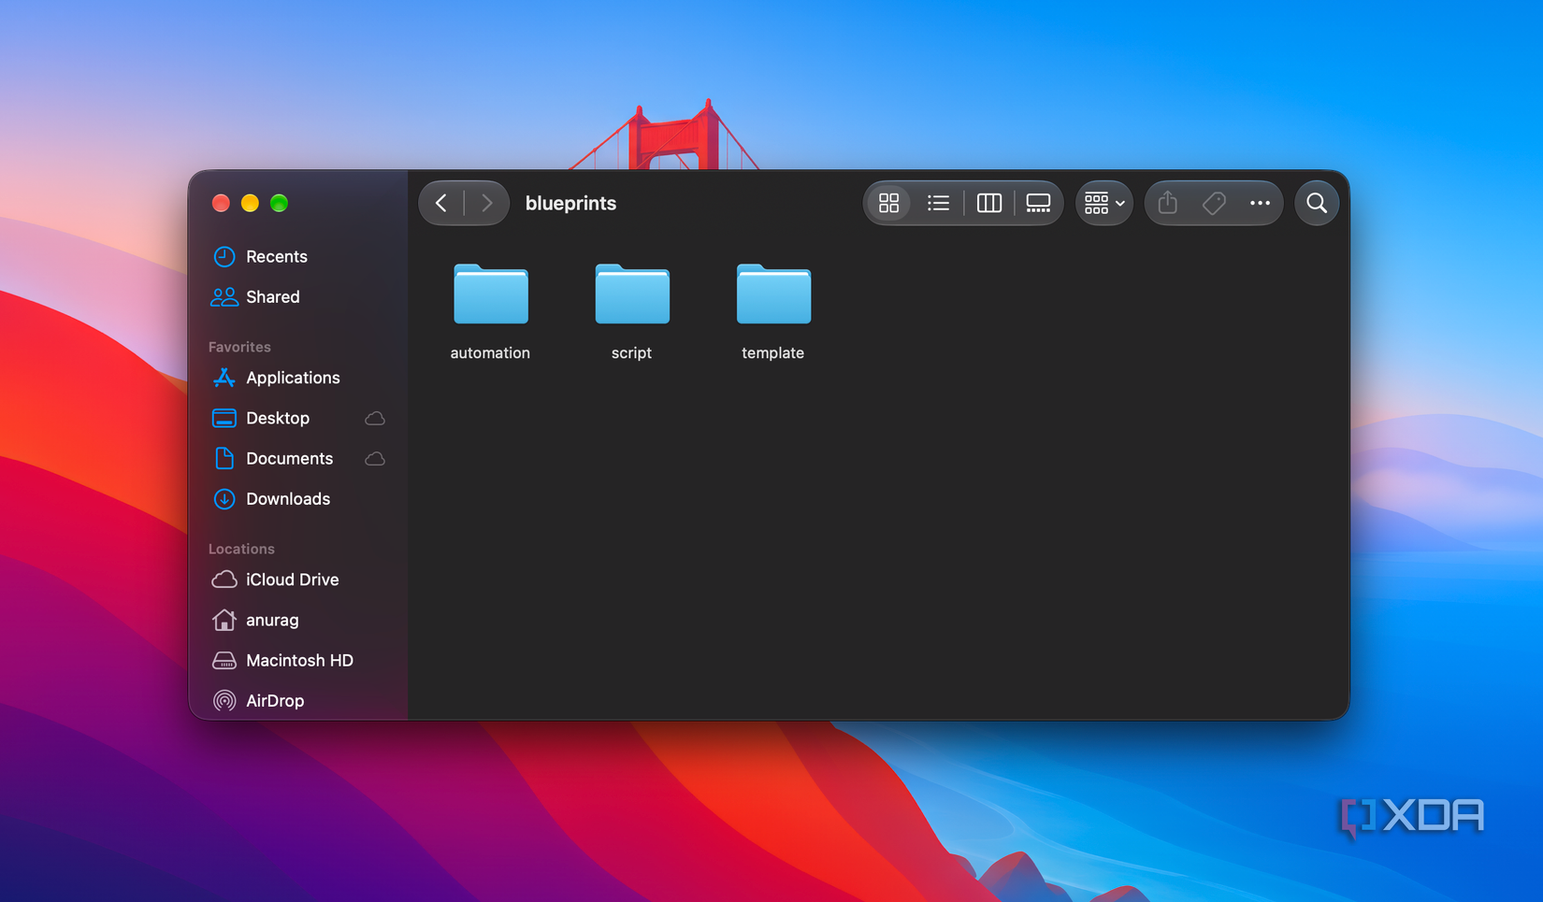Click the Locations section header
The image size is (1543, 902).
coord(241,549)
